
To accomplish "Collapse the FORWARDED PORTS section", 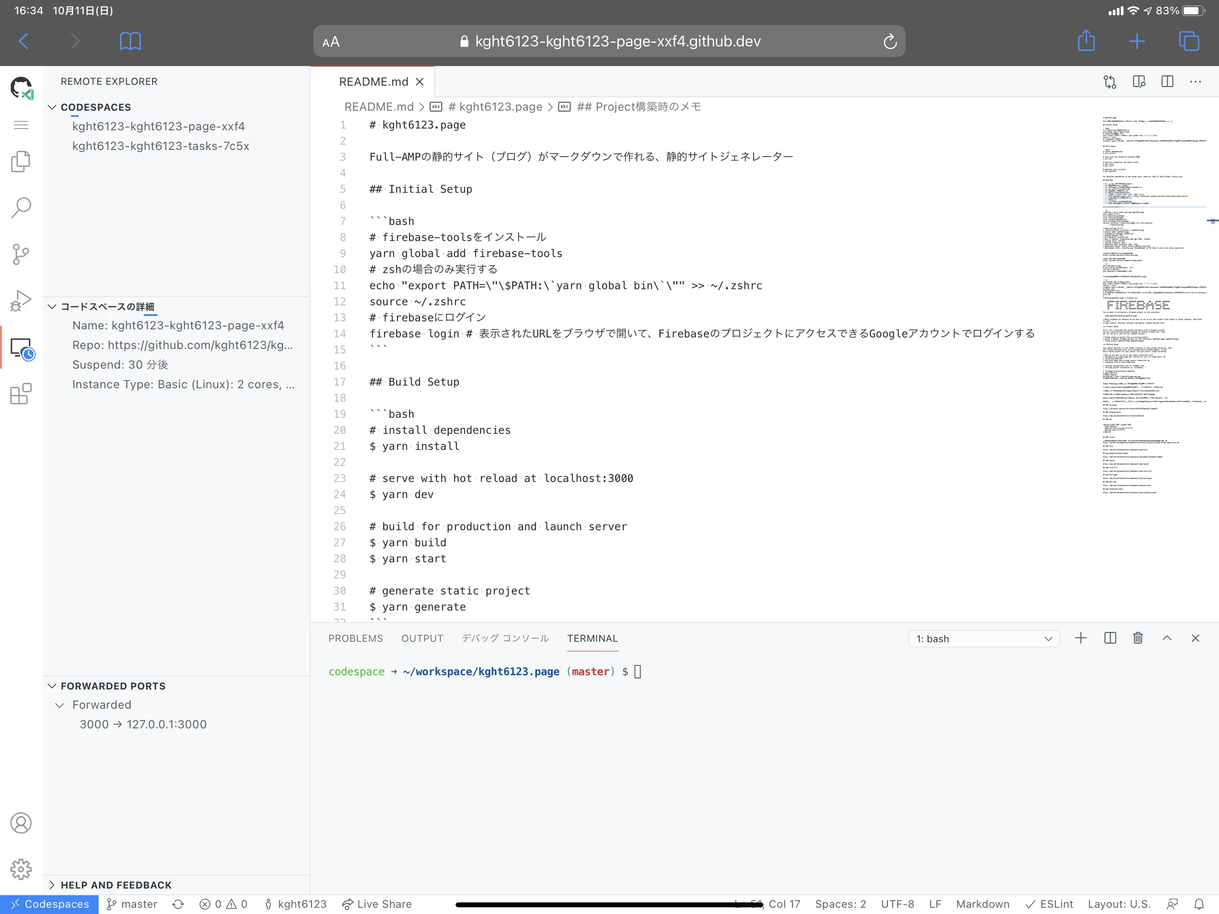I will point(52,686).
